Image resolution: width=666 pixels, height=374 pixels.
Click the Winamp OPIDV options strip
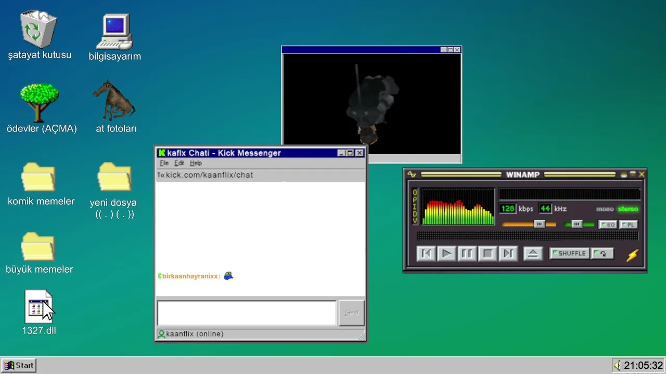tap(415, 207)
